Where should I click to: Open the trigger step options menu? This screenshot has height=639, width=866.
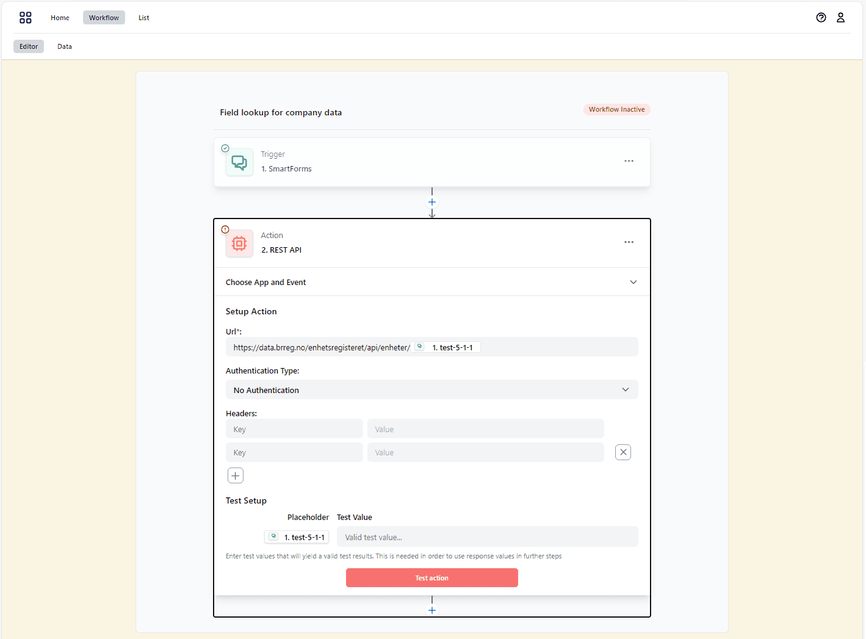(629, 161)
